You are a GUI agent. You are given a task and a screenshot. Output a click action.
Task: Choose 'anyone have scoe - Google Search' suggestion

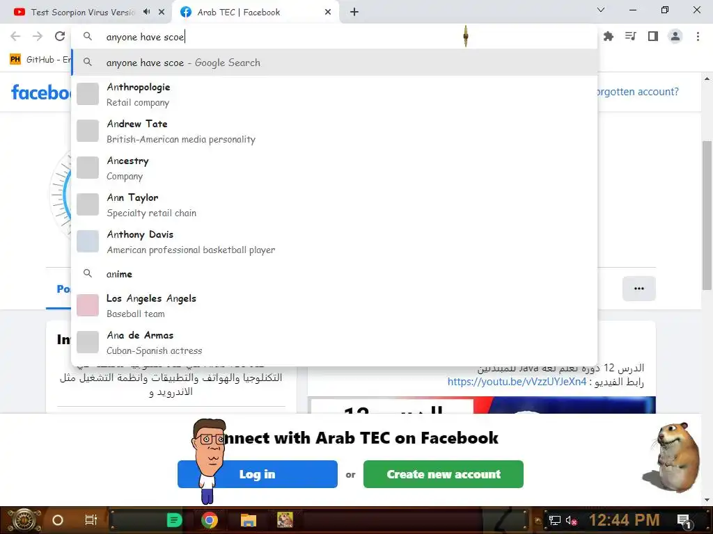(334, 63)
